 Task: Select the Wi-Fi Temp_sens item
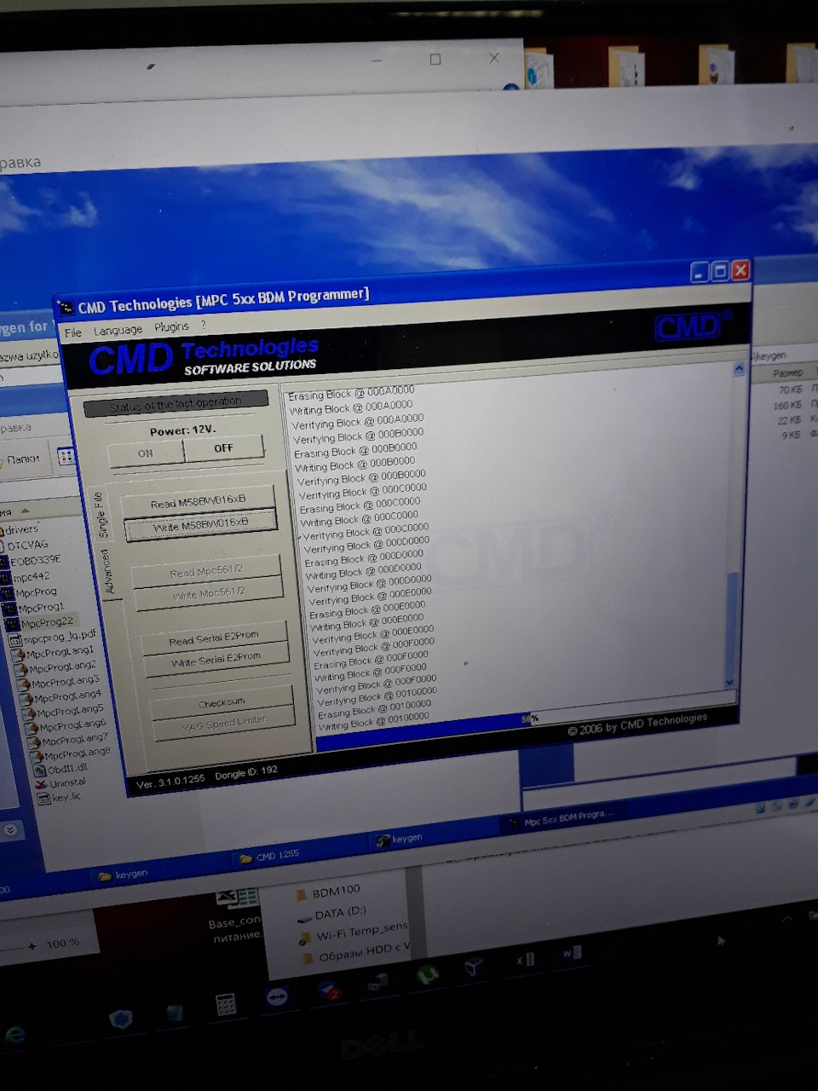tap(353, 934)
